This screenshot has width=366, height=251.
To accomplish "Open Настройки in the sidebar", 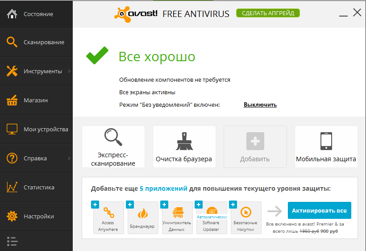I will point(36,216).
